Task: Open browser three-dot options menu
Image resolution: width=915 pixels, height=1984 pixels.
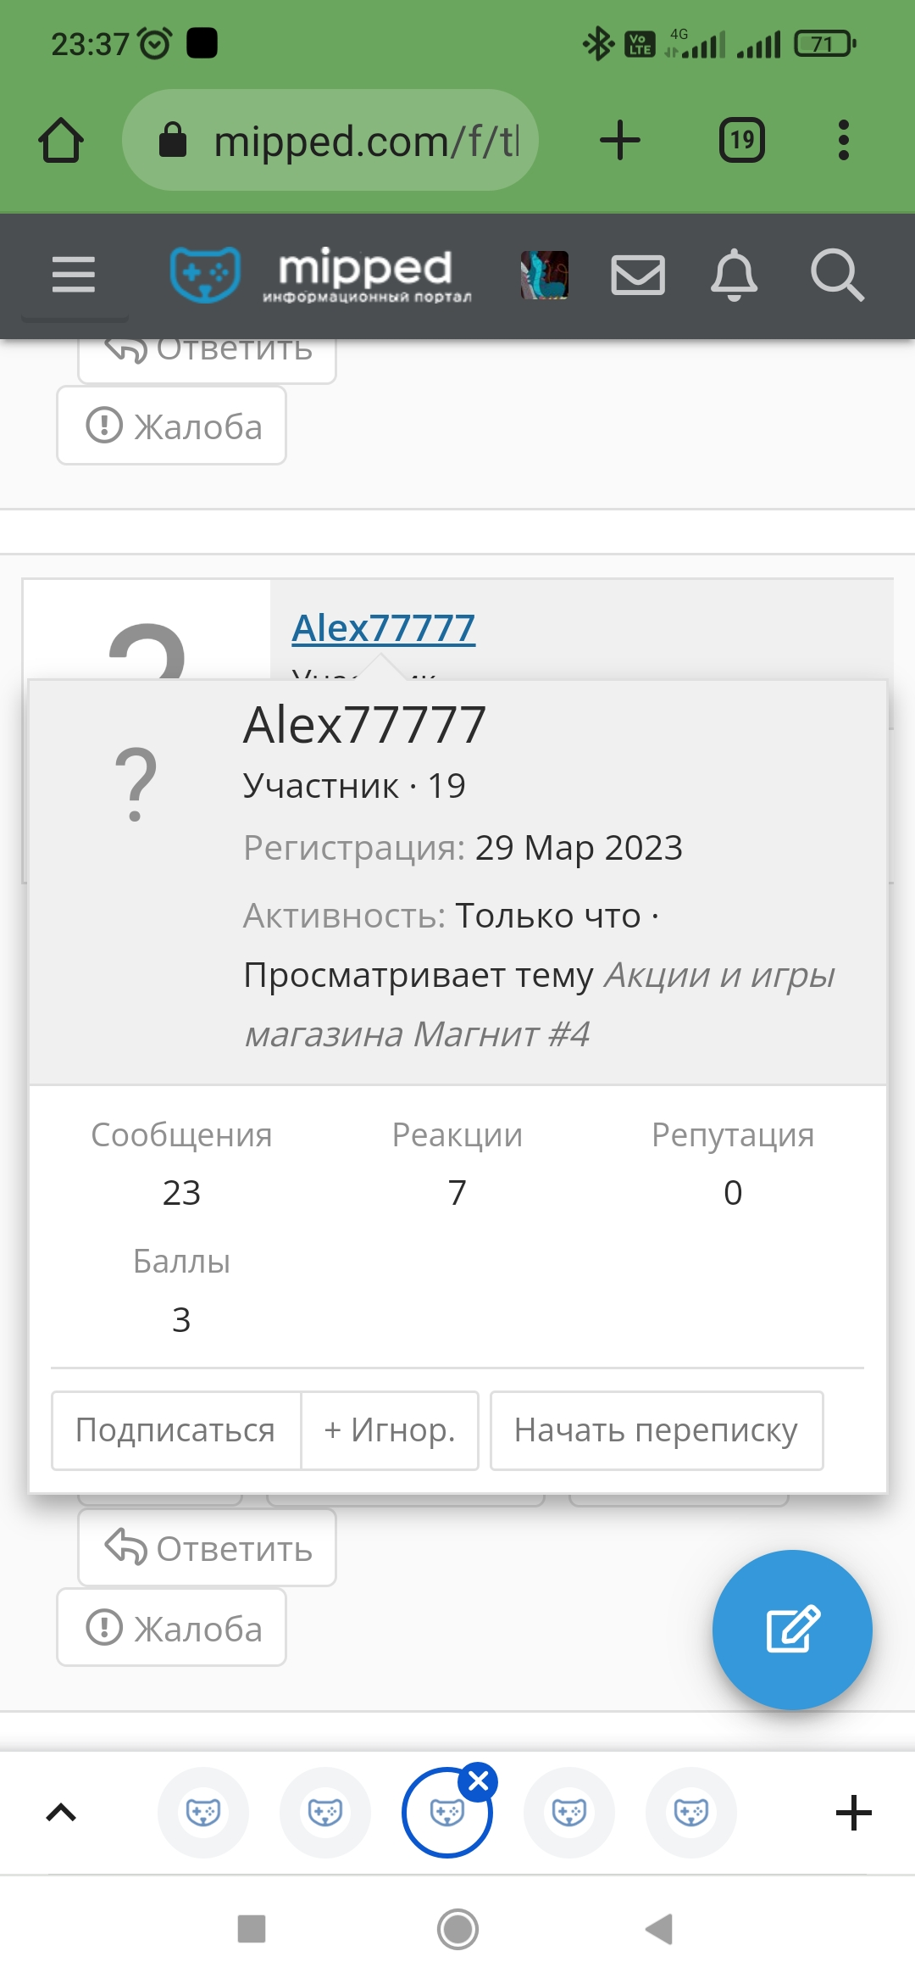Action: [843, 140]
